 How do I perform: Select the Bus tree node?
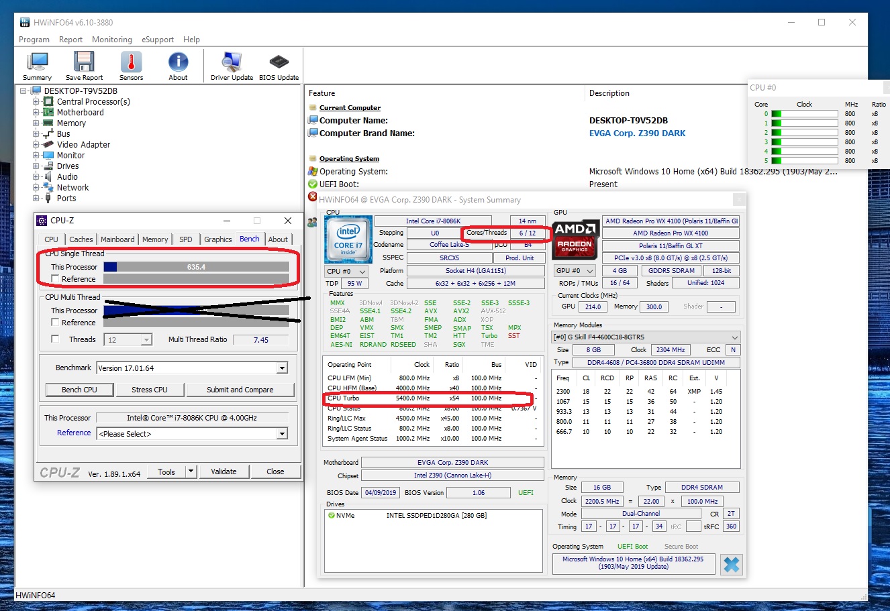[x=63, y=134]
